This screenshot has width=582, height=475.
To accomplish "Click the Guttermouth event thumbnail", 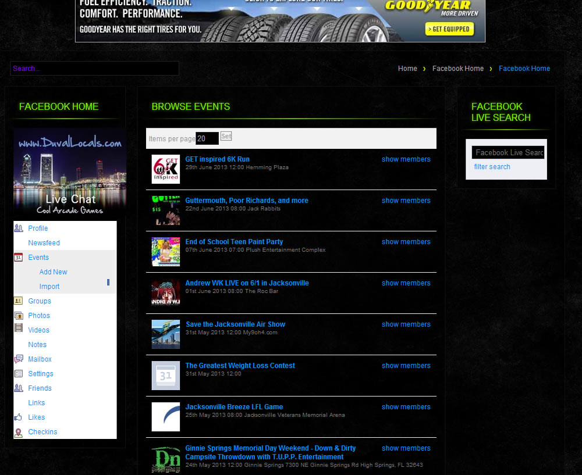I will coord(165,210).
